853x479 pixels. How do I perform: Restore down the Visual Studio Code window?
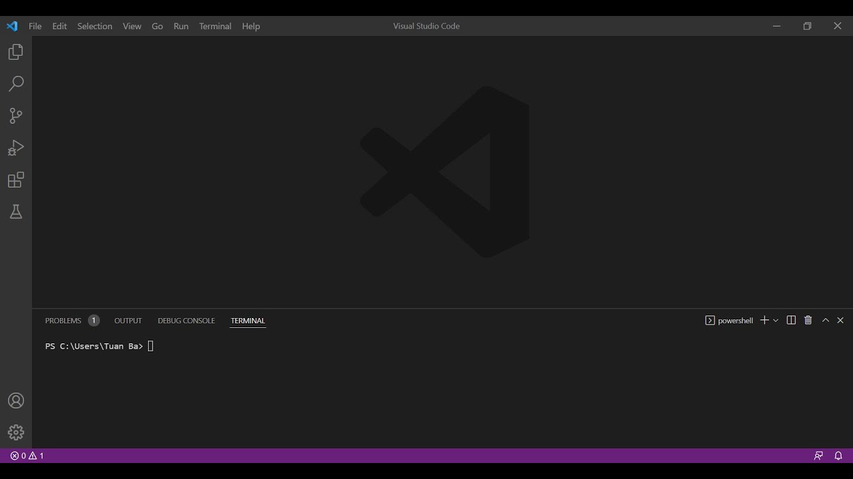(x=807, y=26)
